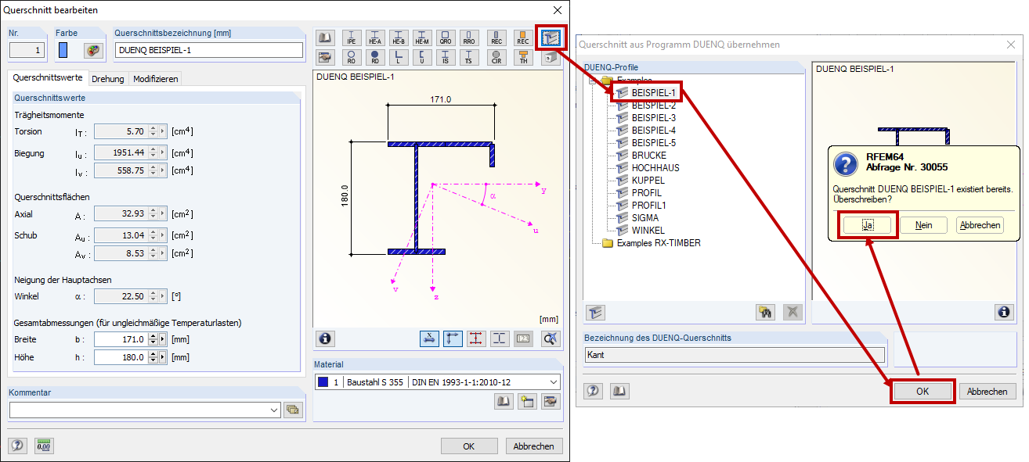
Task: Click the color palette picker button
Action: [x=94, y=51]
